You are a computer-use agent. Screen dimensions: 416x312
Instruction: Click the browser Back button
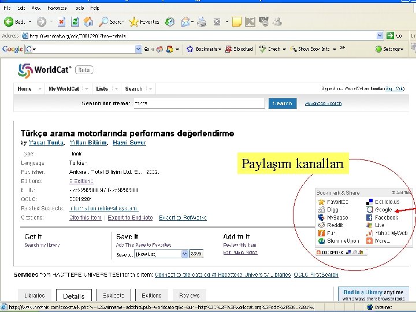pos(14,22)
